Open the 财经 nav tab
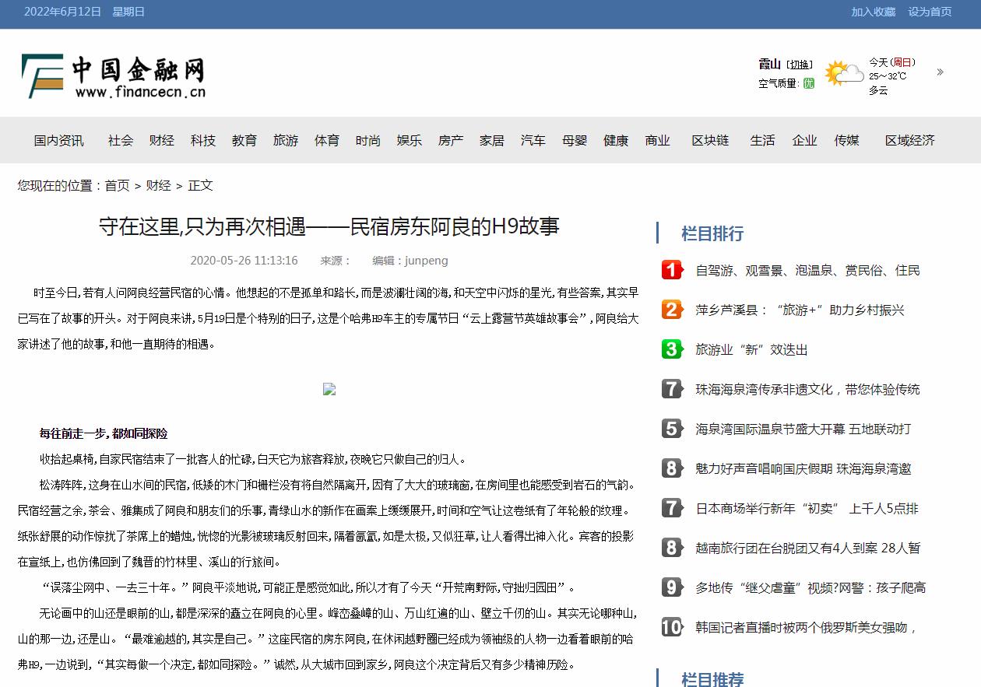Screen dimensions: 981x687 click(x=162, y=140)
